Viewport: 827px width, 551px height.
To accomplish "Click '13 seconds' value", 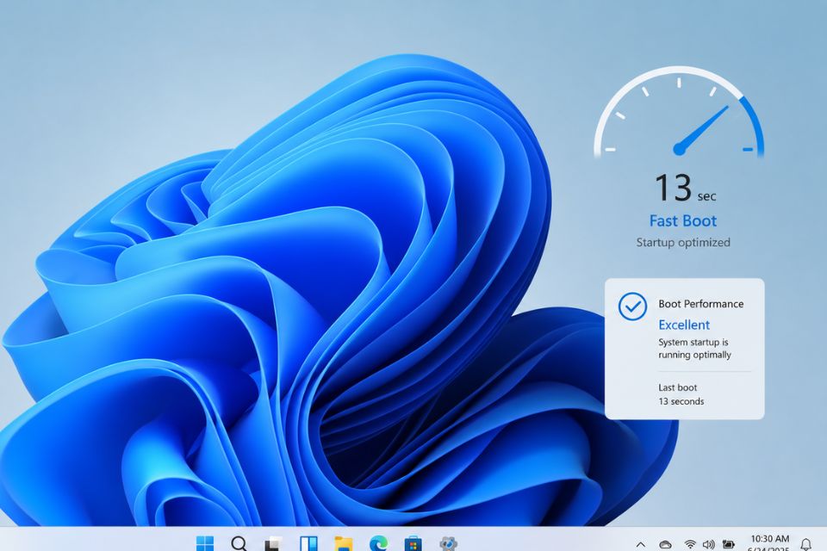I will [x=681, y=401].
